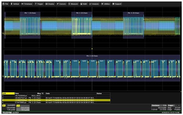This screenshot has height=115, width=183.
Task: Open the Timebase menu
Action: [x=27, y=4]
